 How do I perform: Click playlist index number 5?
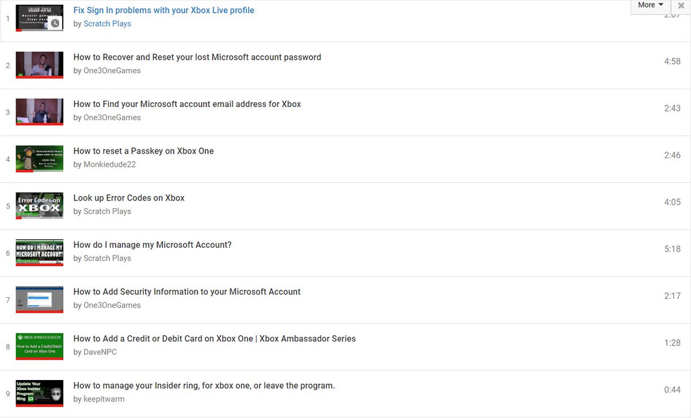coord(8,206)
